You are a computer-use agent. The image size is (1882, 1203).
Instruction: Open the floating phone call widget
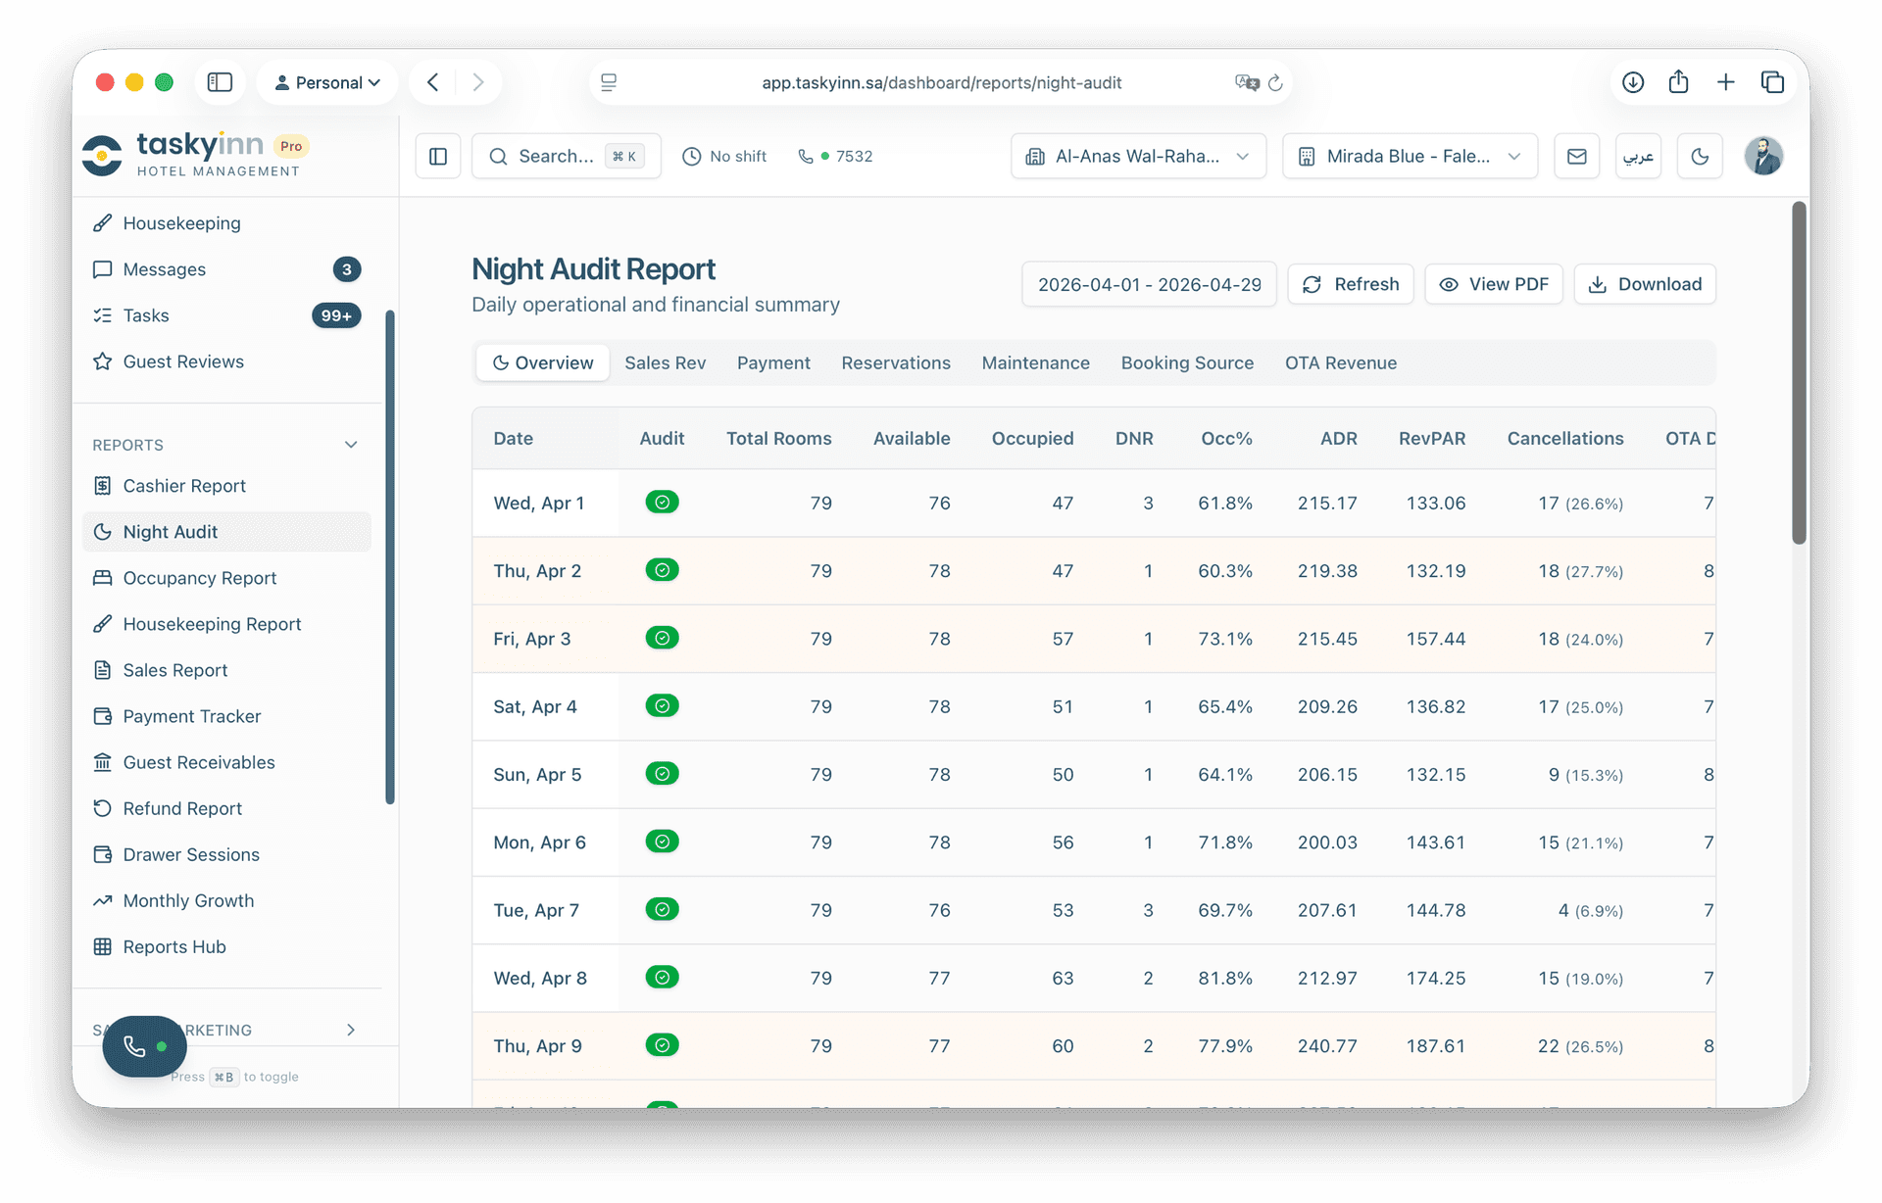point(144,1046)
